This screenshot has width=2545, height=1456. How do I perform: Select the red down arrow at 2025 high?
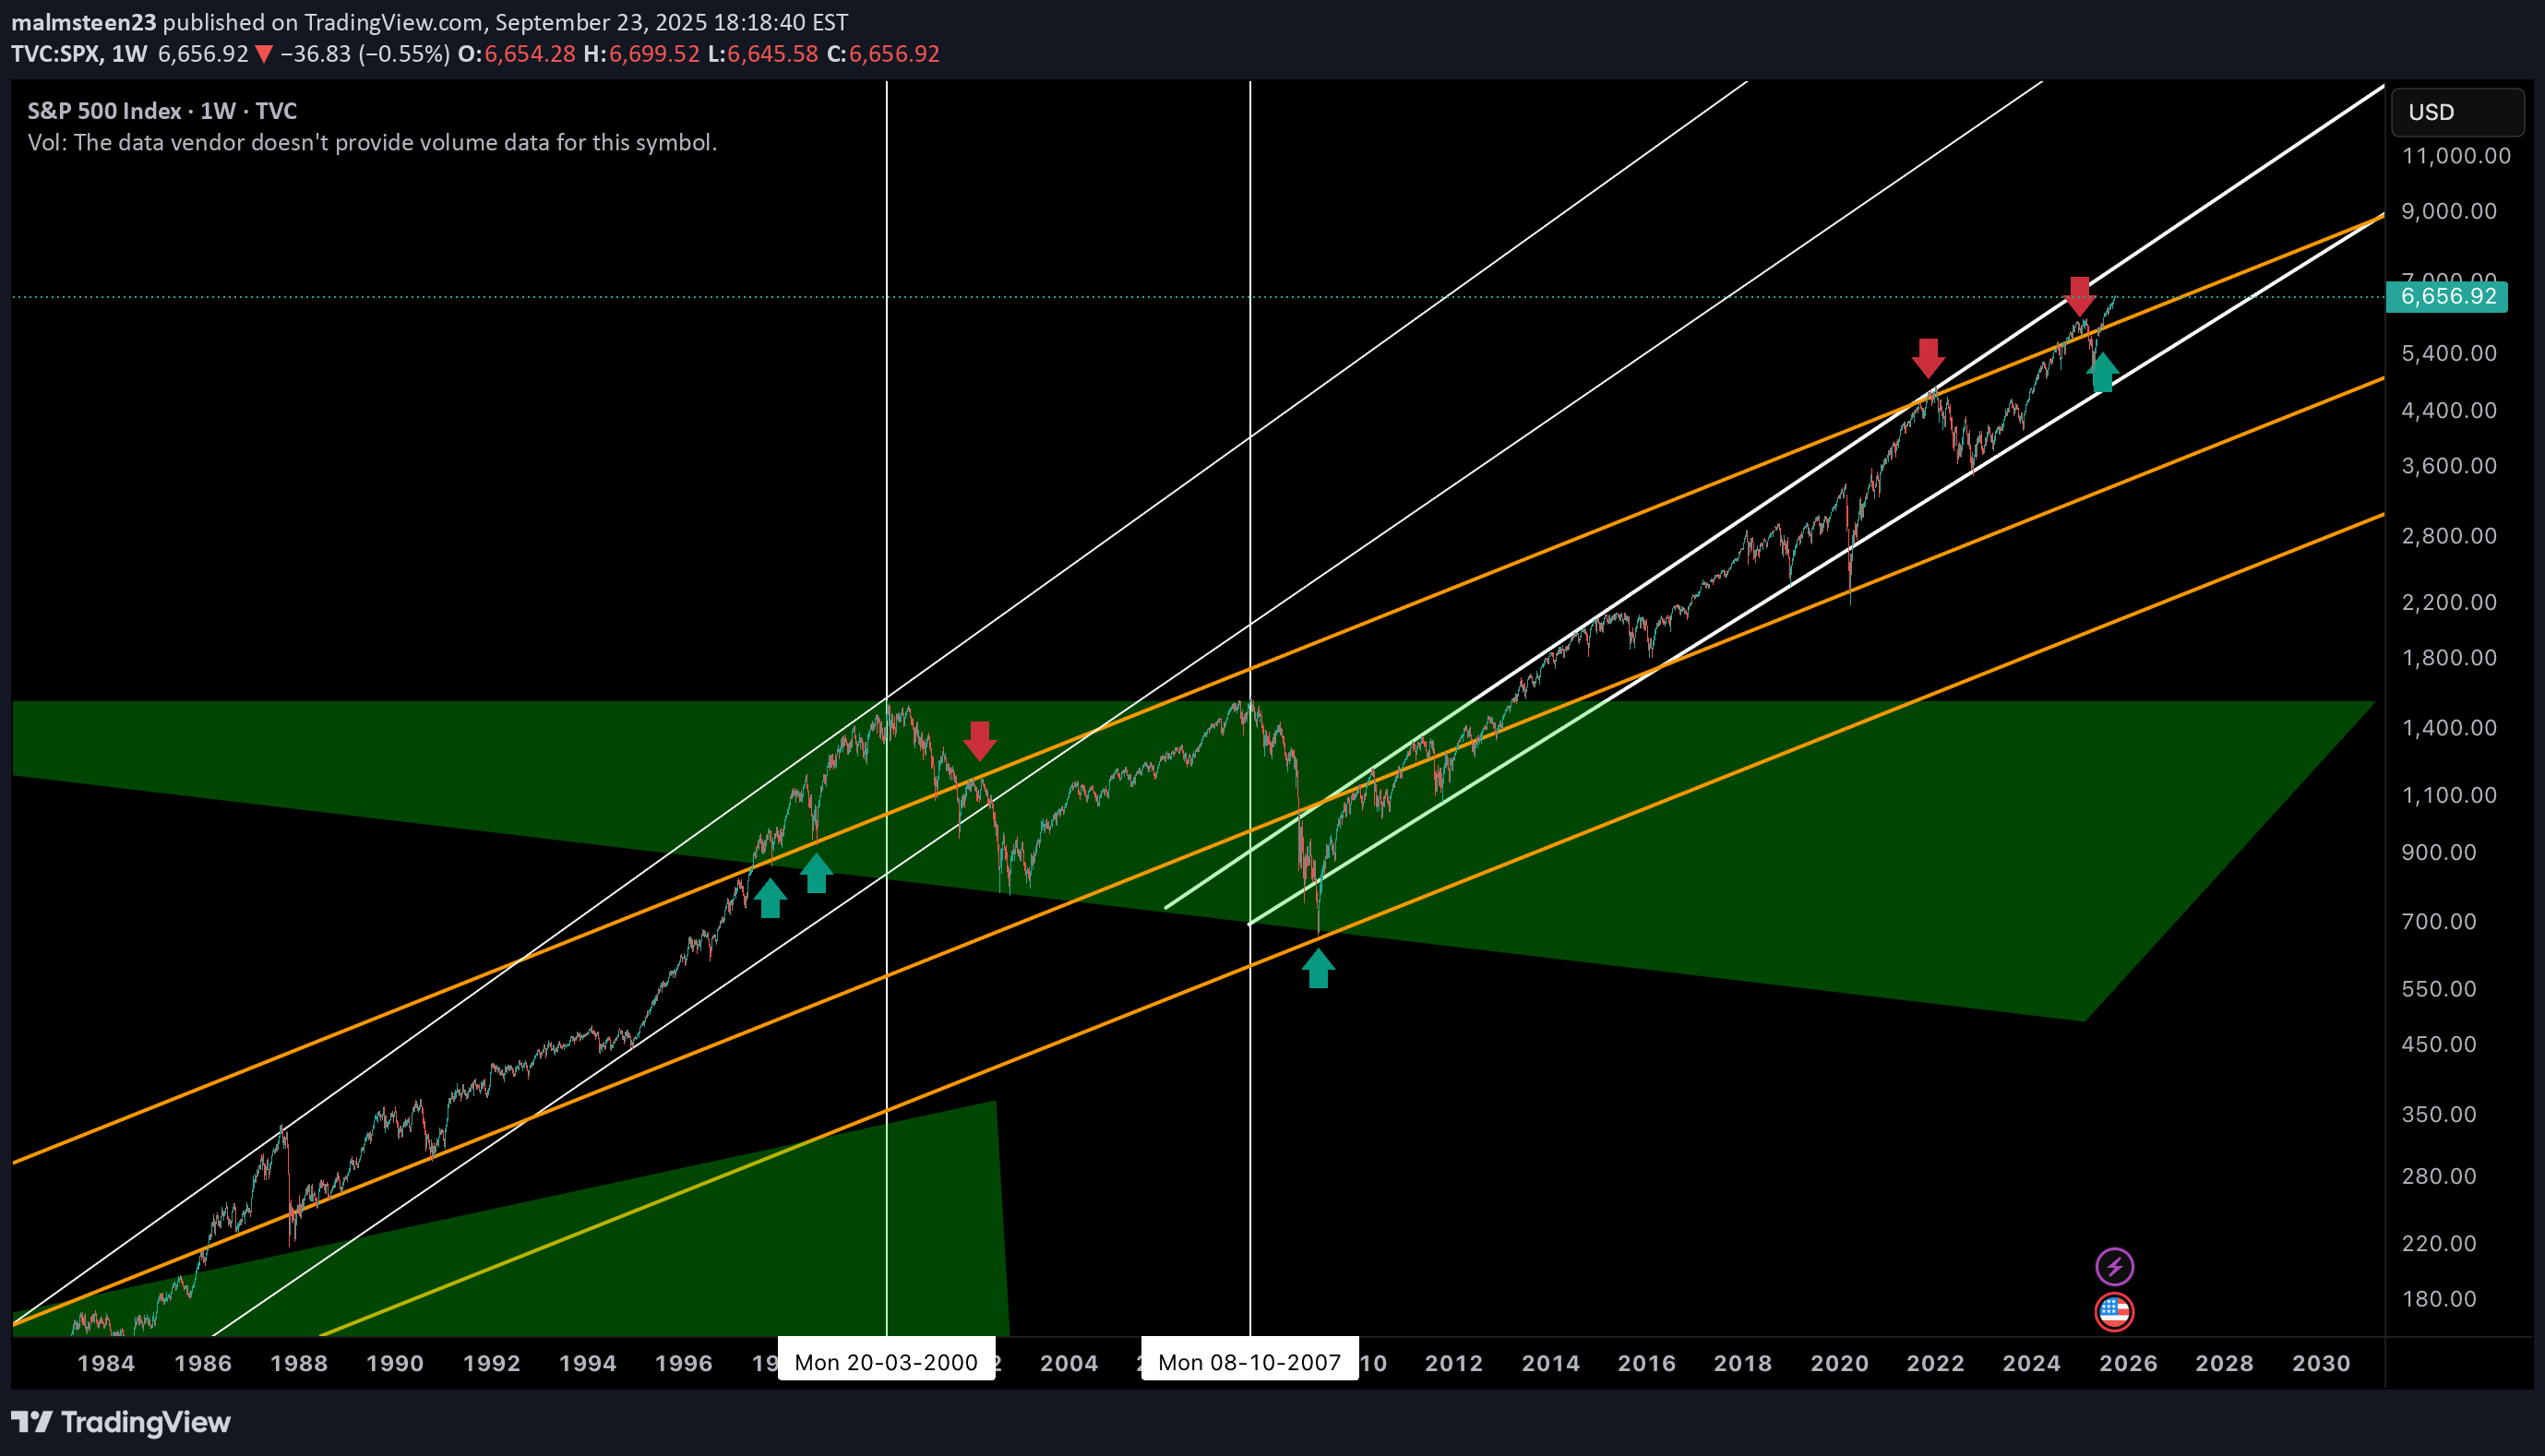2080,295
